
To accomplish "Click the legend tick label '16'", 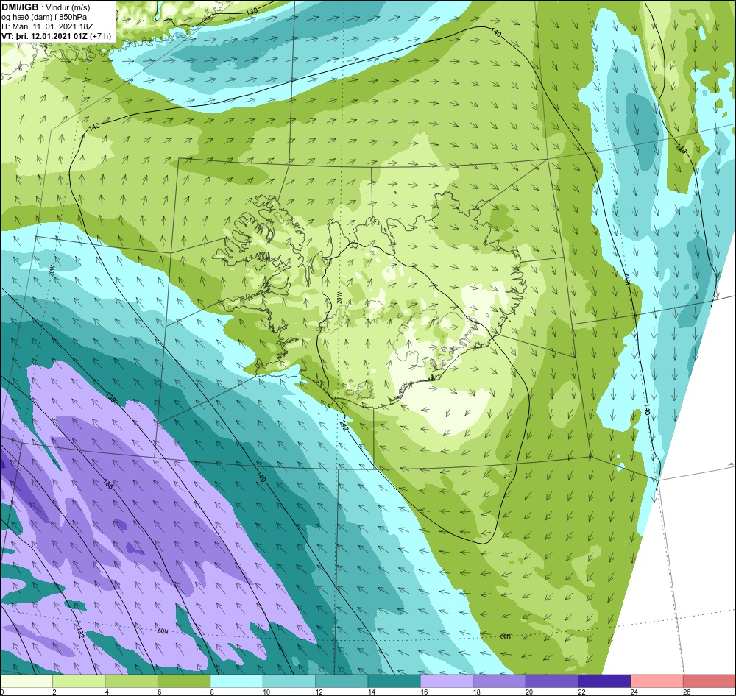I will point(424,692).
